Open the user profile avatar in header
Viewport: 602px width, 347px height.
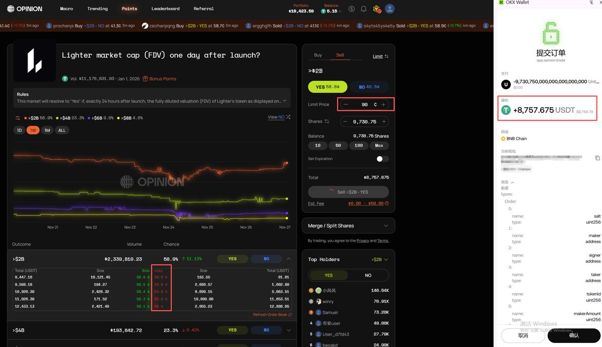coord(390,9)
